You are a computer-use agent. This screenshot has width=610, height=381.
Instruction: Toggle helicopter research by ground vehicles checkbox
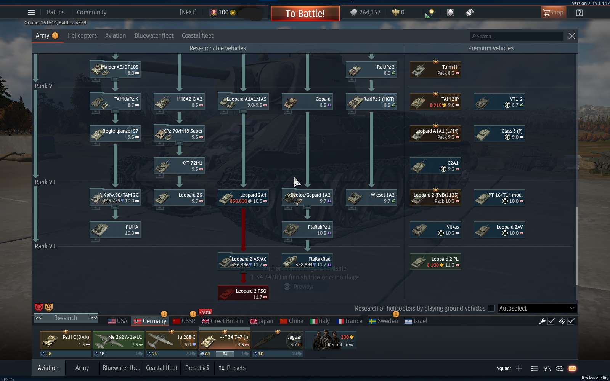point(491,308)
